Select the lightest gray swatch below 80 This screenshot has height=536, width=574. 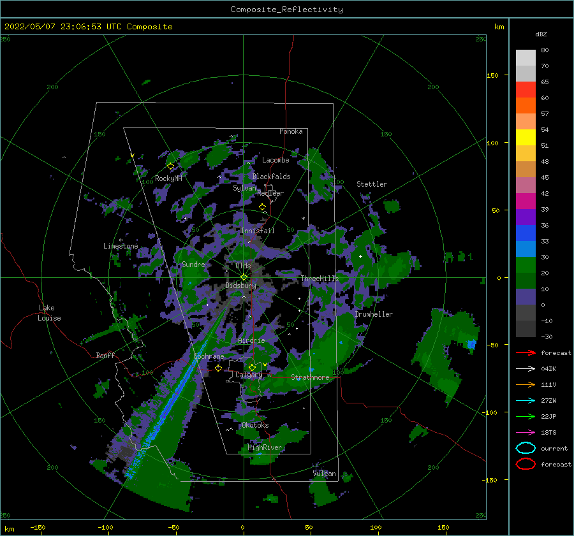click(526, 58)
